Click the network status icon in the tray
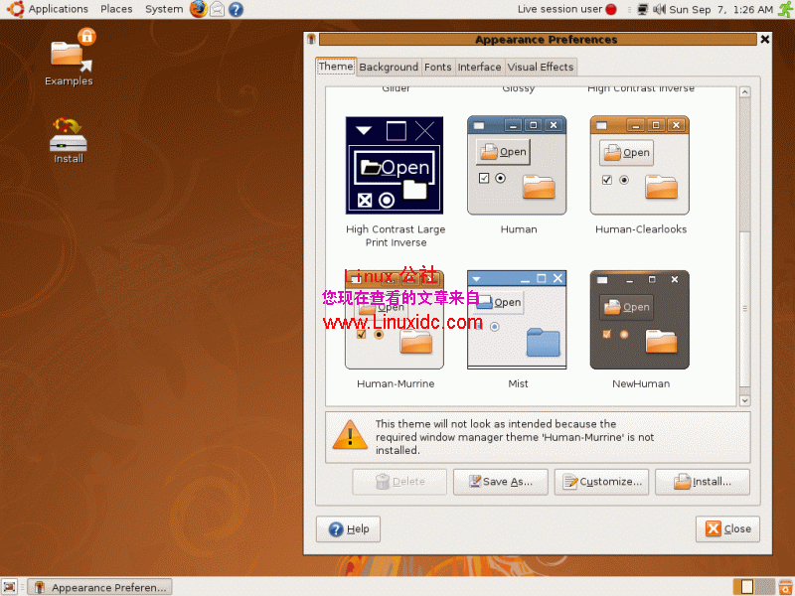The image size is (795, 596). tap(643, 9)
